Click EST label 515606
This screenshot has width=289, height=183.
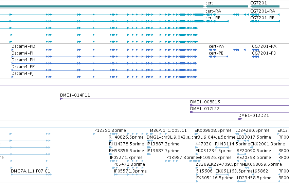coord(204,171)
